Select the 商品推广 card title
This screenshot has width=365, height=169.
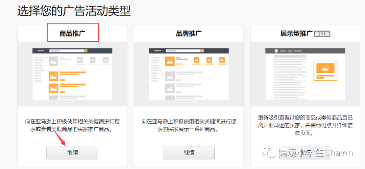[73, 34]
